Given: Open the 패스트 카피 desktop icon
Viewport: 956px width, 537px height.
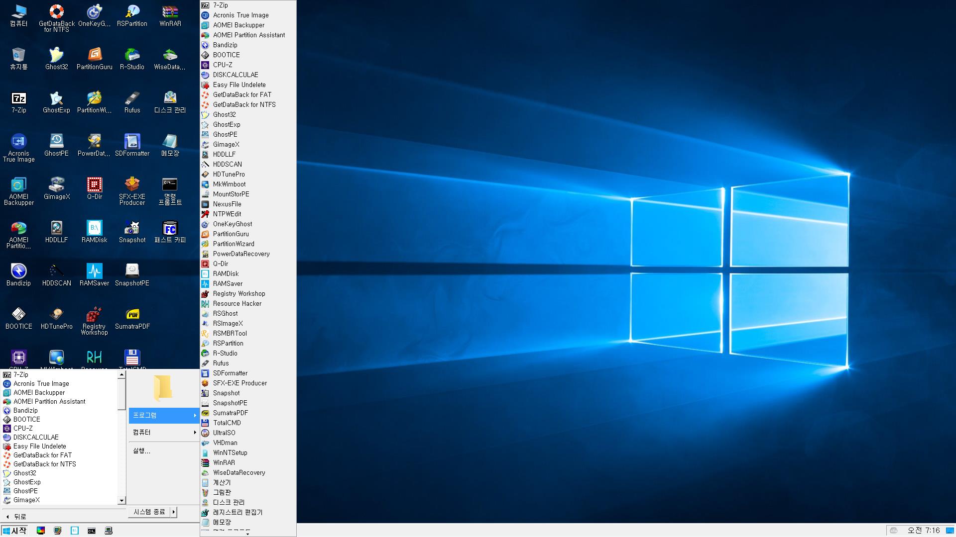Looking at the screenshot, I should 170,231.
